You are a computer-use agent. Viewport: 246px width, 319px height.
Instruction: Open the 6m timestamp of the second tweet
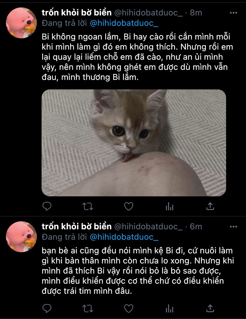click(x=196, y=227)
